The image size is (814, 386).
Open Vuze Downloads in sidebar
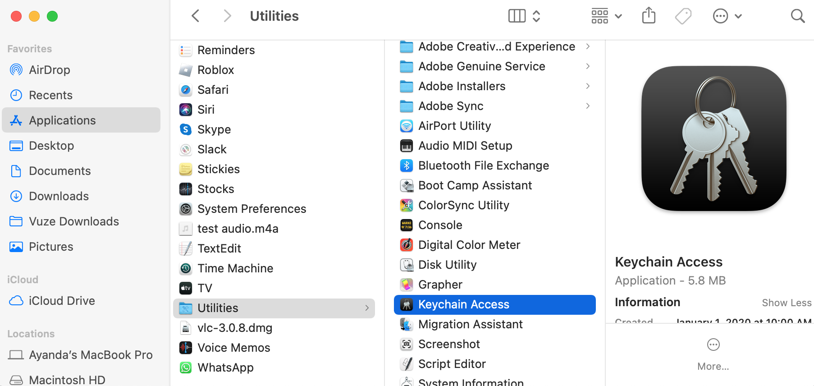point(81,221)
